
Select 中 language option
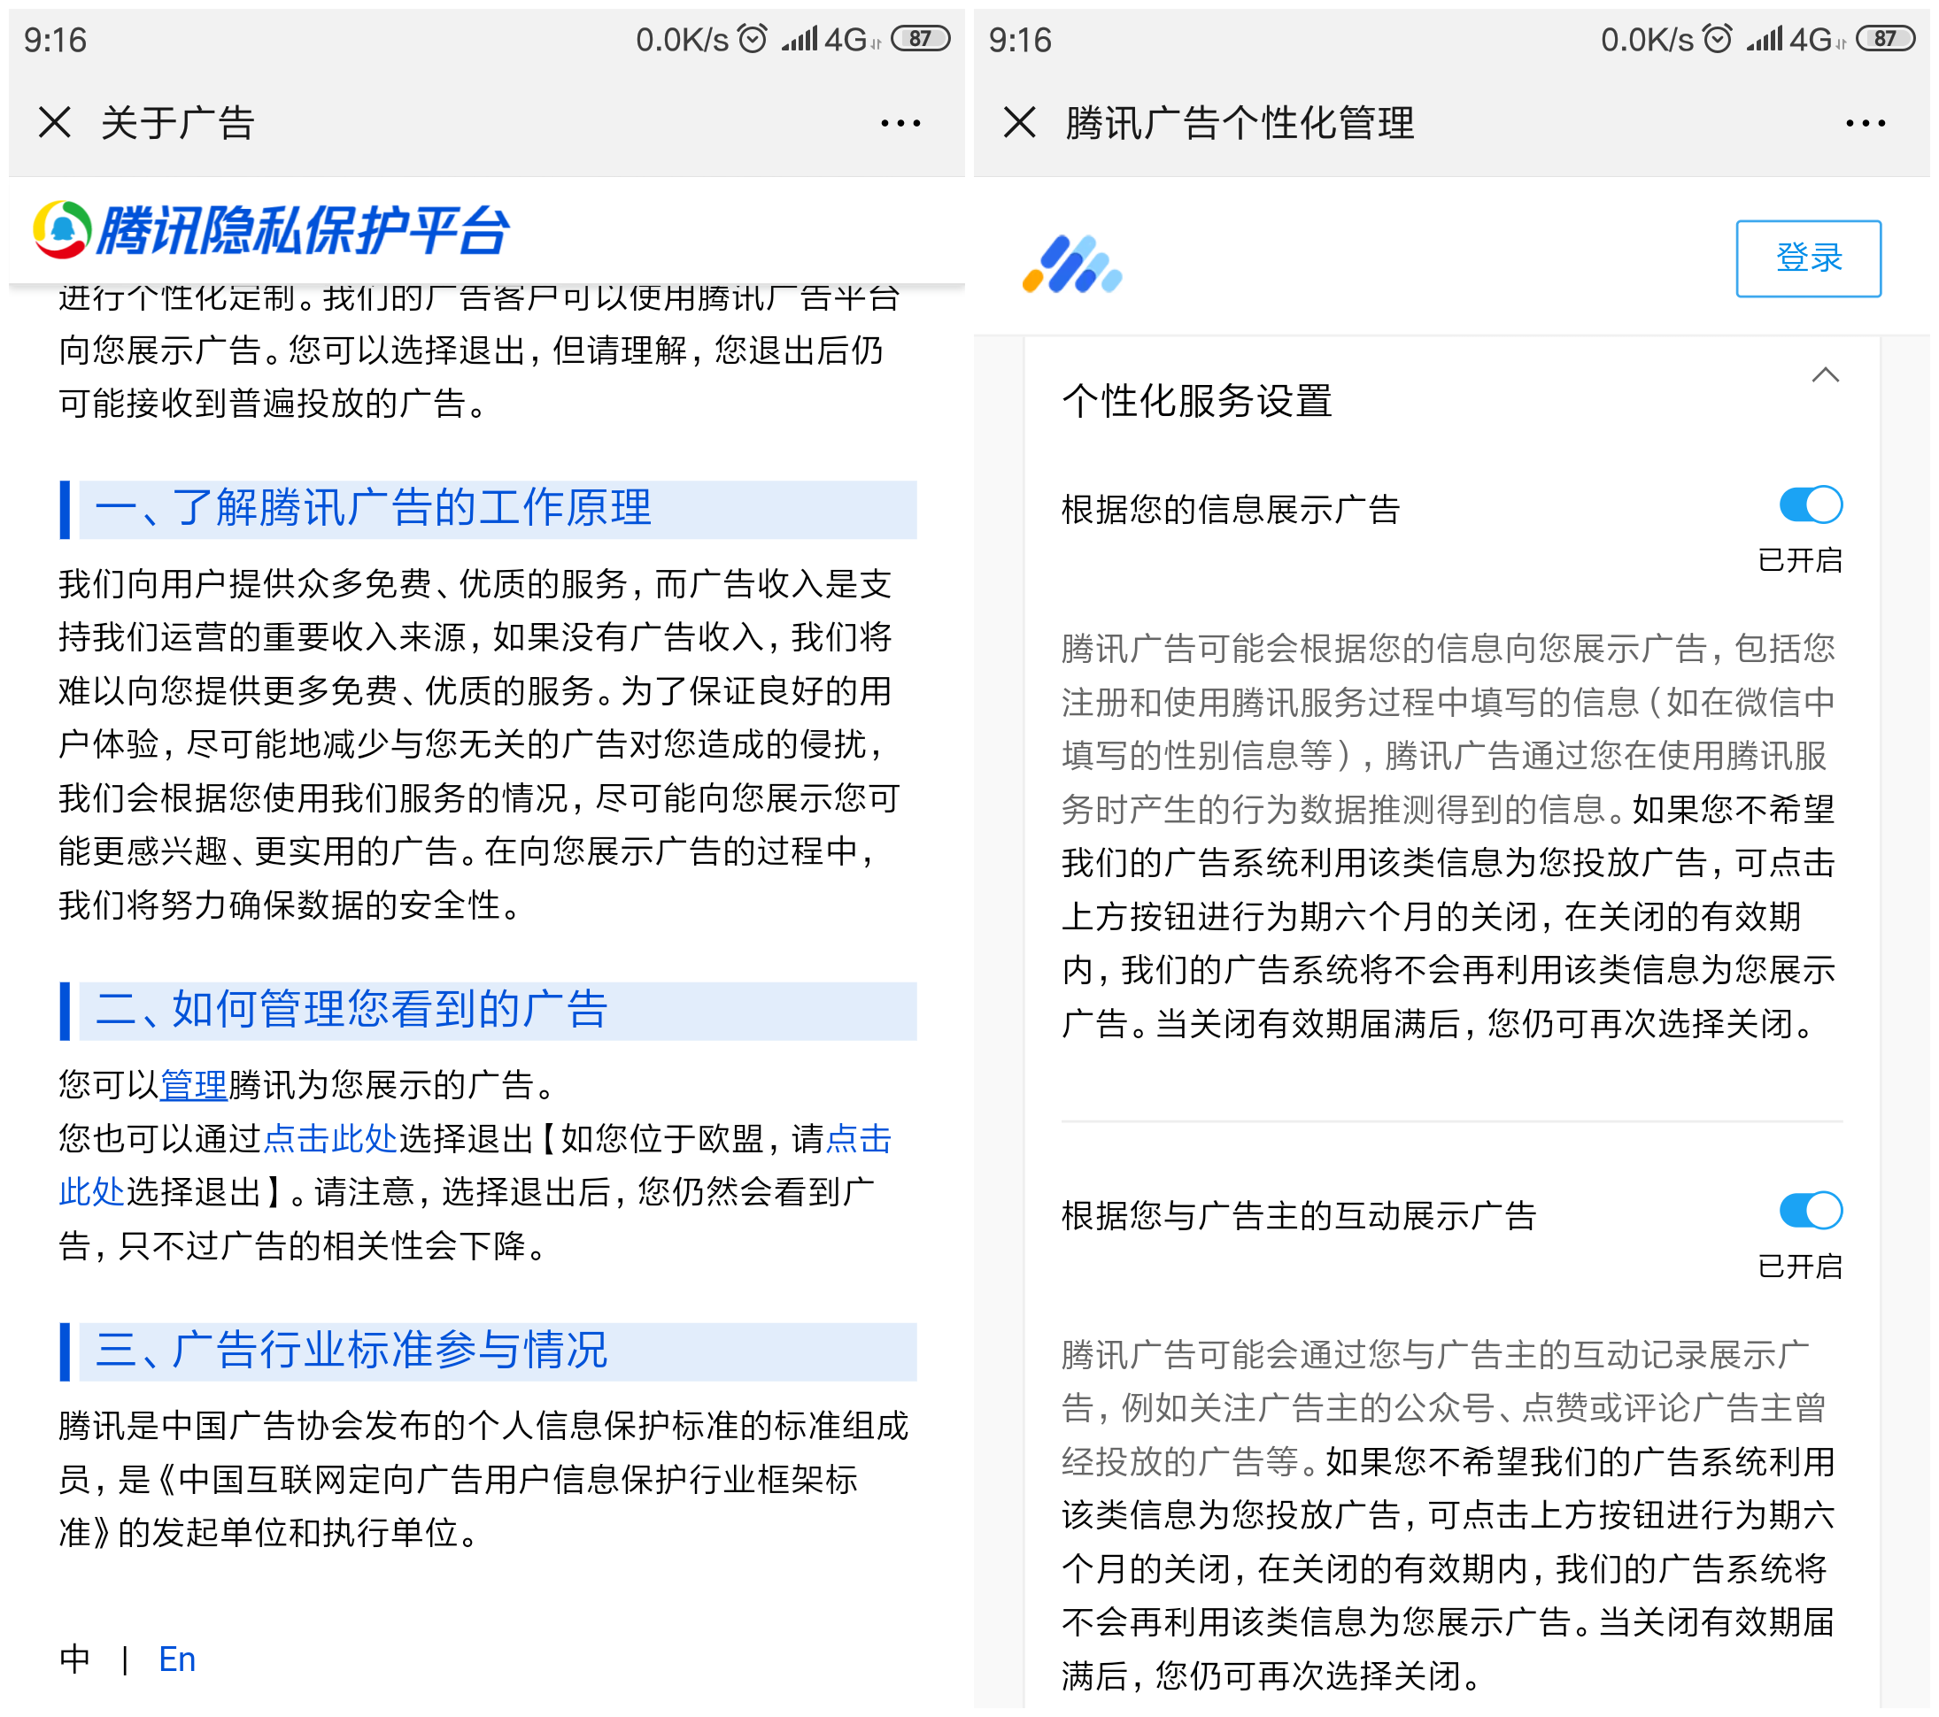point(75,1659)
